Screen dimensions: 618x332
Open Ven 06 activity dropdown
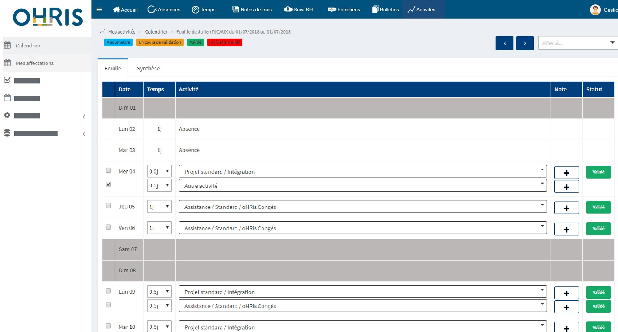363,228
